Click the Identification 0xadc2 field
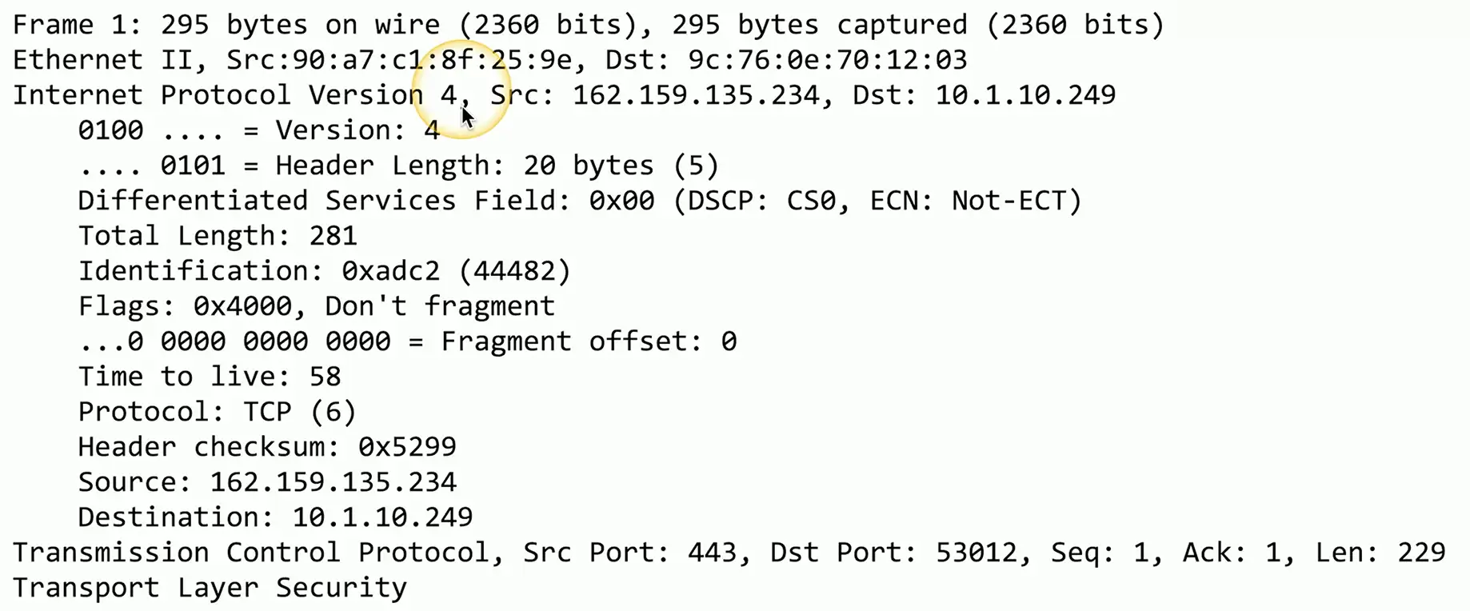The width and height of the screenshot is (1470, 611). (324, 271)
